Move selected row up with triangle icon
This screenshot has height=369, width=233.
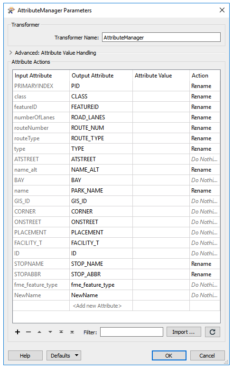pos(39,332)
